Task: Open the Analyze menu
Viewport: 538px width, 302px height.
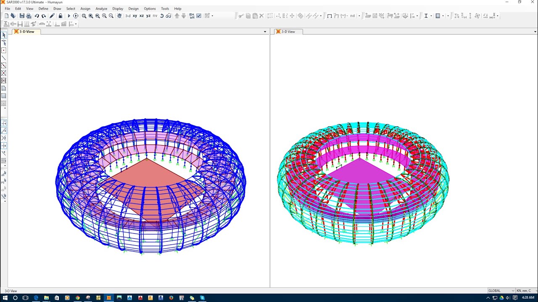Action: point(101,8)
